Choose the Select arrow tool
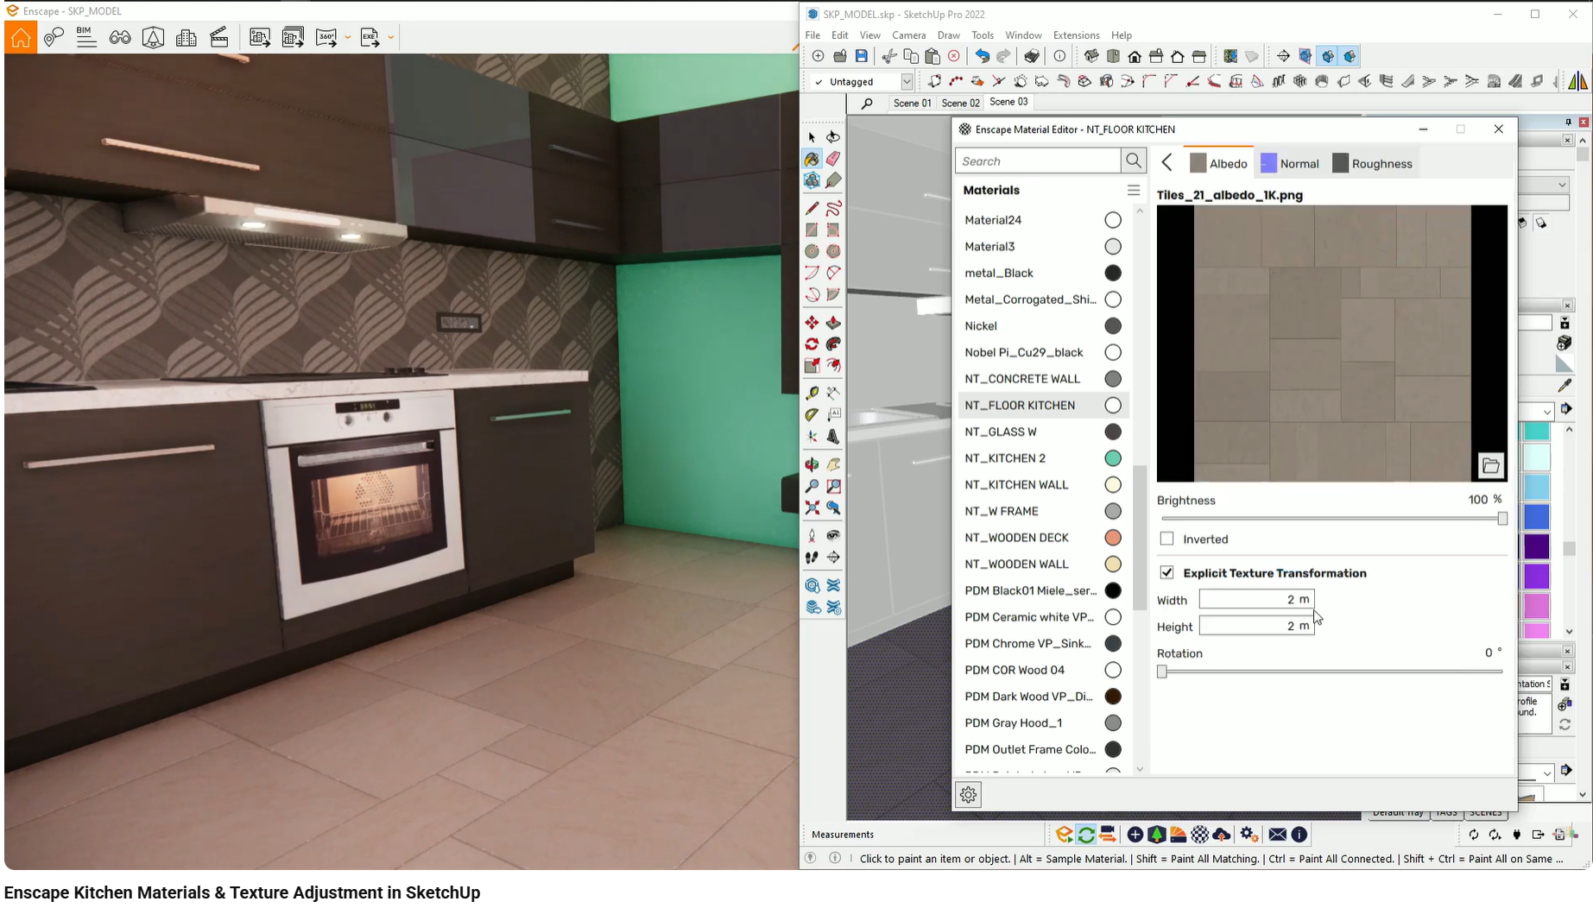 [812, 136]
